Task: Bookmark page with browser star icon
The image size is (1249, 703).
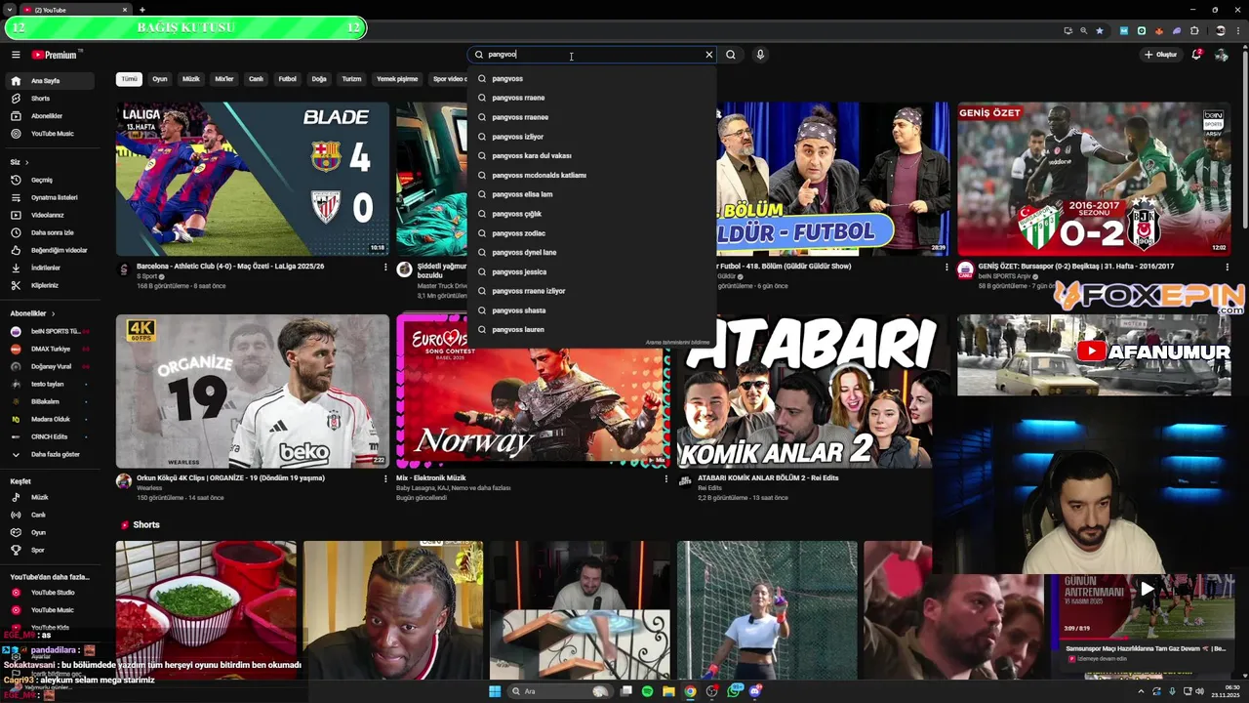Action: [x=1100, y=30]
